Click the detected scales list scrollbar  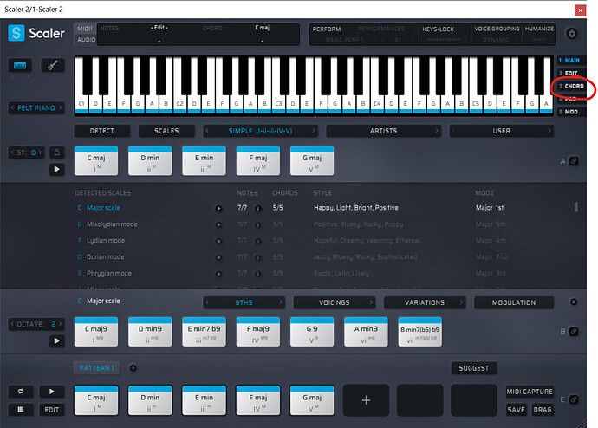575,207
